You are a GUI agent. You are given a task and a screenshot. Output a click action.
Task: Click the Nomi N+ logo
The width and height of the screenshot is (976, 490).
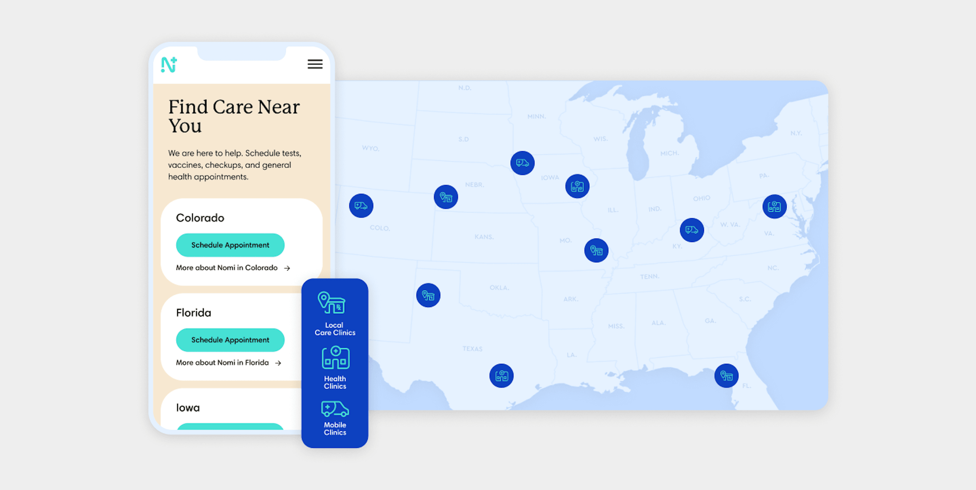tap(169, 65)
